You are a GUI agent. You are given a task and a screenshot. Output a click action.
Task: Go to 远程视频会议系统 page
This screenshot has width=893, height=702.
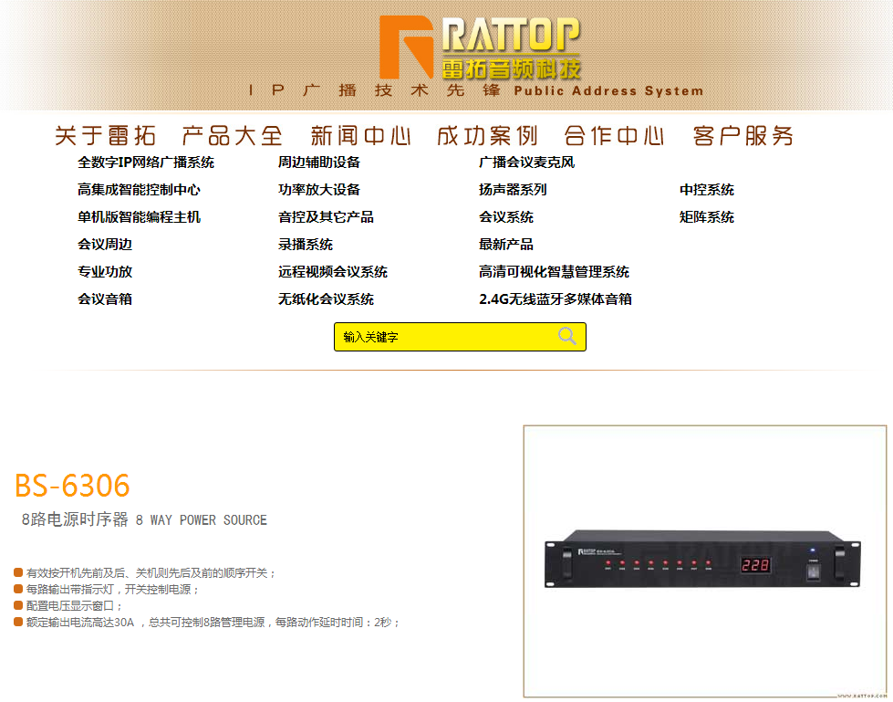pyautogui.click(x=333, y=272)
